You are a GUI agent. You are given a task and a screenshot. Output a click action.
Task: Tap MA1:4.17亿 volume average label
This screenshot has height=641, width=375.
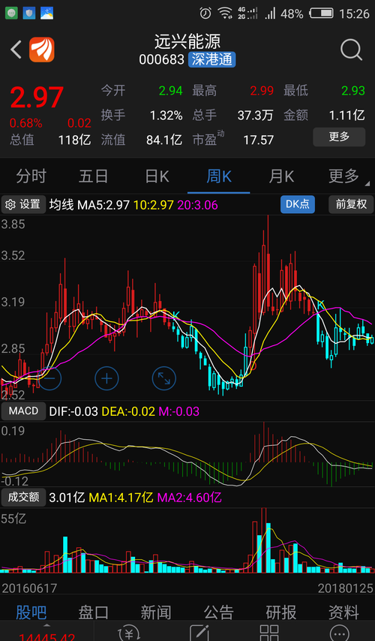tap(121, 498)
